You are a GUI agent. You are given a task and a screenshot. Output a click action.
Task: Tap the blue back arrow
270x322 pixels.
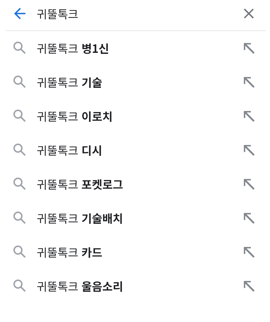coord(20,14)
